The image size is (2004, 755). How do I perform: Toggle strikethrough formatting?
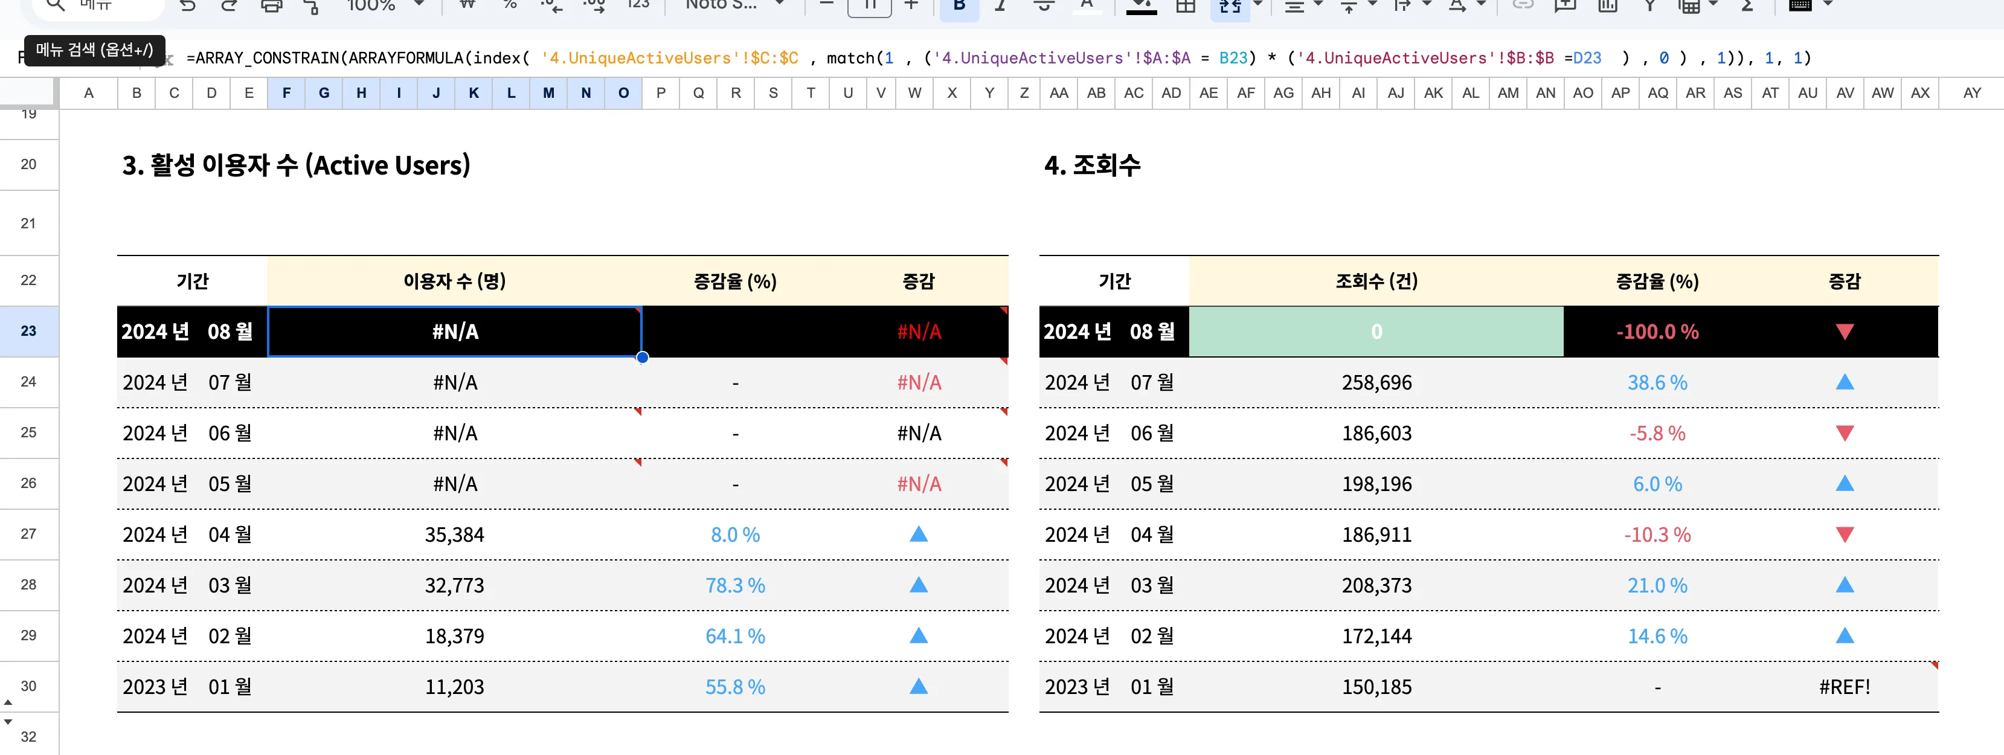point(1043,5)
